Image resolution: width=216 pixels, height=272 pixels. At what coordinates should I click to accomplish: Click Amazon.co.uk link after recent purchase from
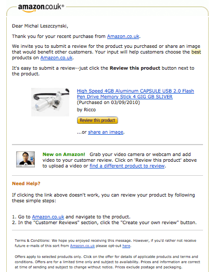(x=123, y=36)
